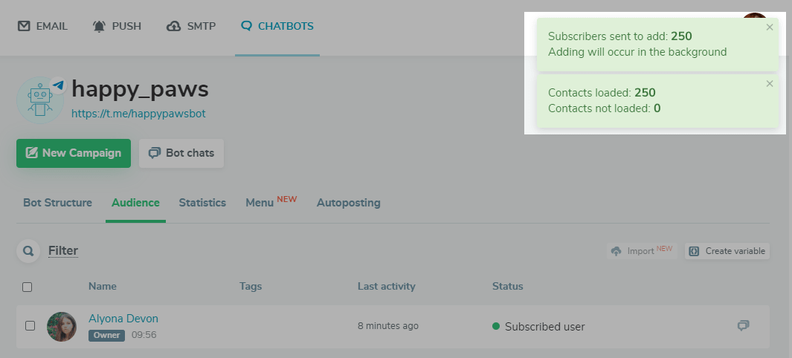Screen dimensions: 792x358
Task: Click the Create variable button
Action: coord(727,251)
